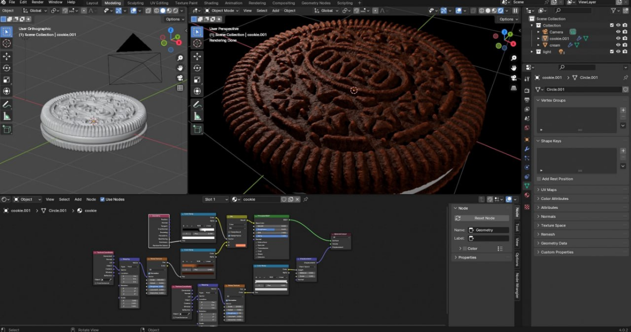
Task: Switch to the Sculpting workspace tab
Action: [x=135, y=3]
